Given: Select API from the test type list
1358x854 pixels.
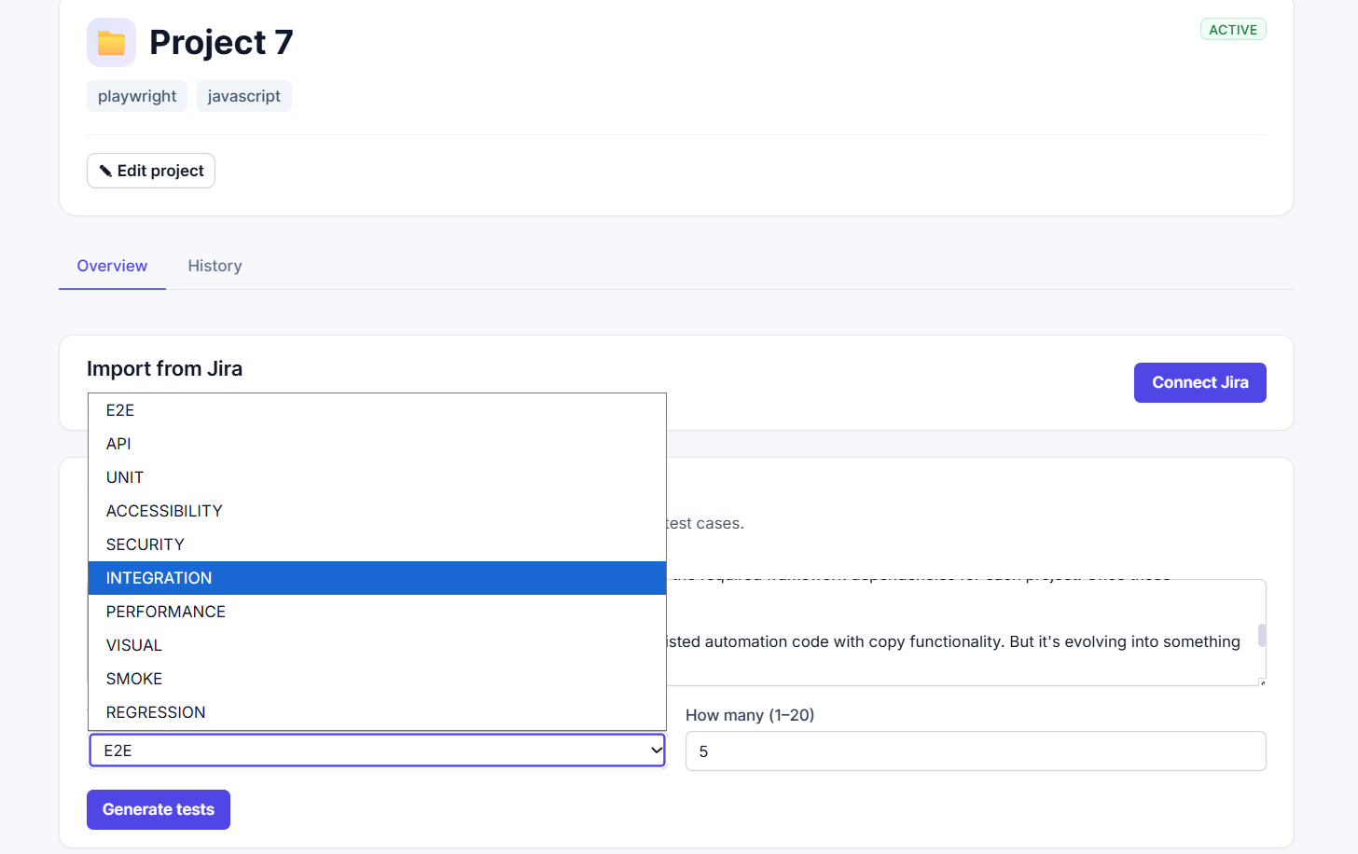Looking at the screenshot, I should tap(377, 444).
